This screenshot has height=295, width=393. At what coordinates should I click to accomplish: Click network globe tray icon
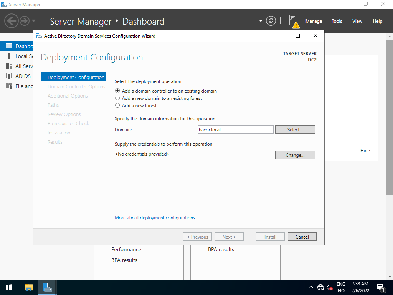click(320, 287)
